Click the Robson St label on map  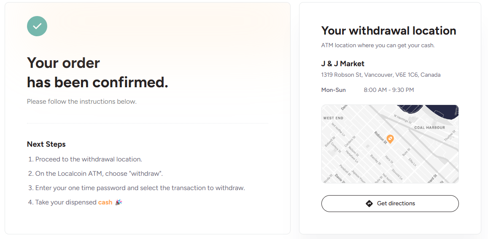coord(380,137)
